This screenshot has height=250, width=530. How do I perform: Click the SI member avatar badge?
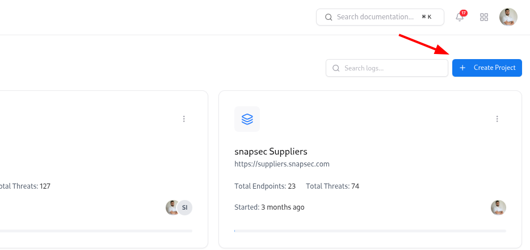184,208
